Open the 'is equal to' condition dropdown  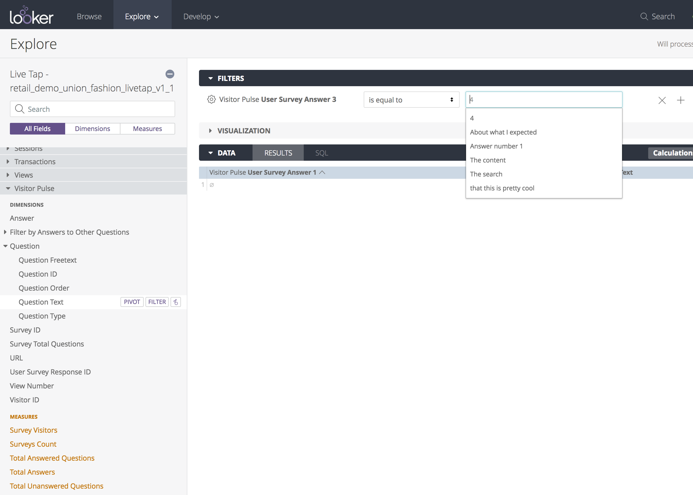pos(411,100)
